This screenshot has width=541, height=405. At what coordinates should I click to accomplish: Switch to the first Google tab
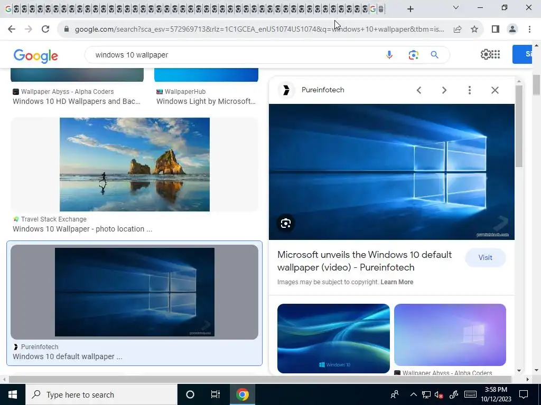(x=8, y=9)
